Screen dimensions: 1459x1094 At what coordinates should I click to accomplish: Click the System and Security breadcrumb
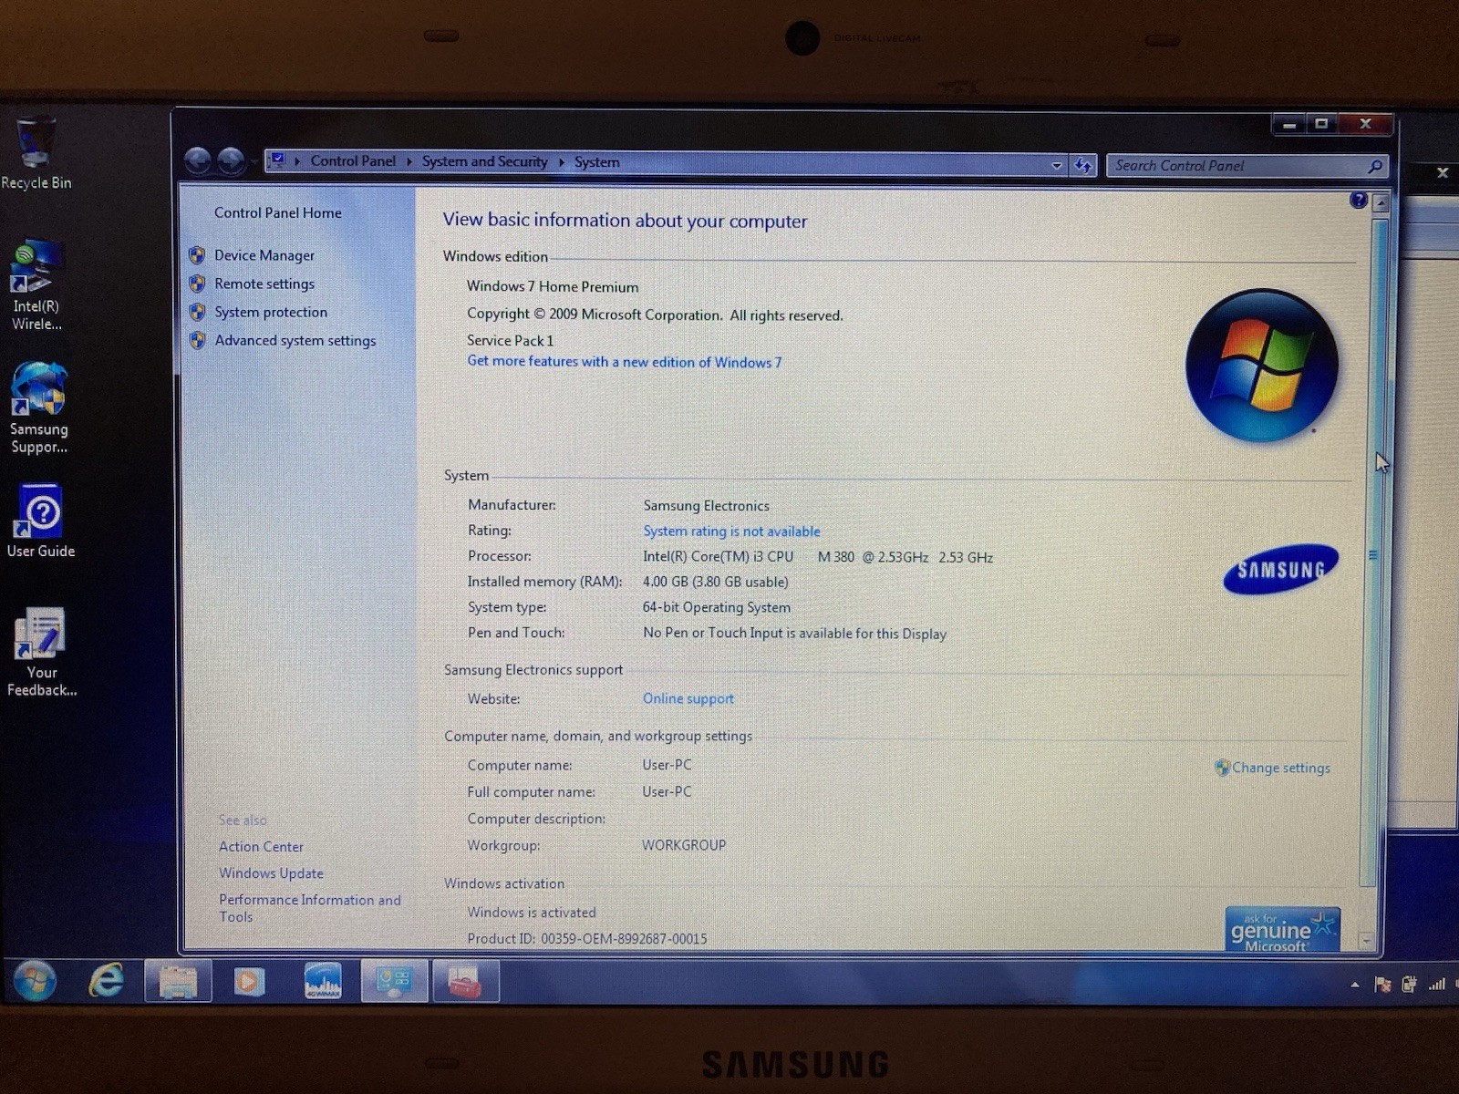484,161
